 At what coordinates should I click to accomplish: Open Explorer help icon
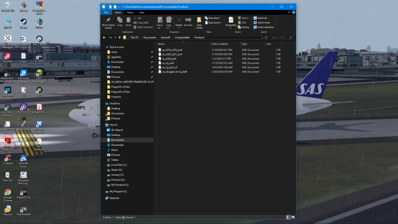click(x=294, y=12)
